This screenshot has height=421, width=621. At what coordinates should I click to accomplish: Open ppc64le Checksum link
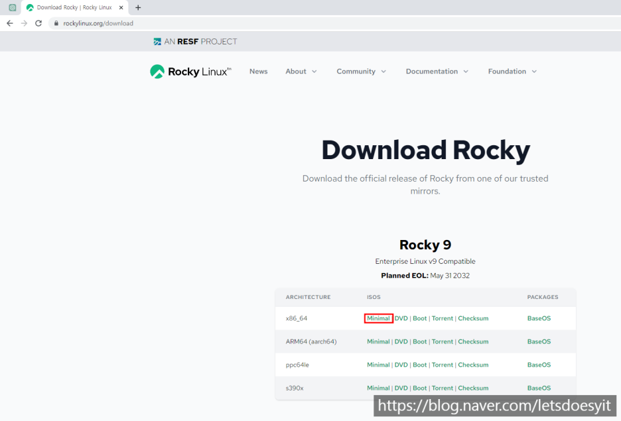pos(473,365)
